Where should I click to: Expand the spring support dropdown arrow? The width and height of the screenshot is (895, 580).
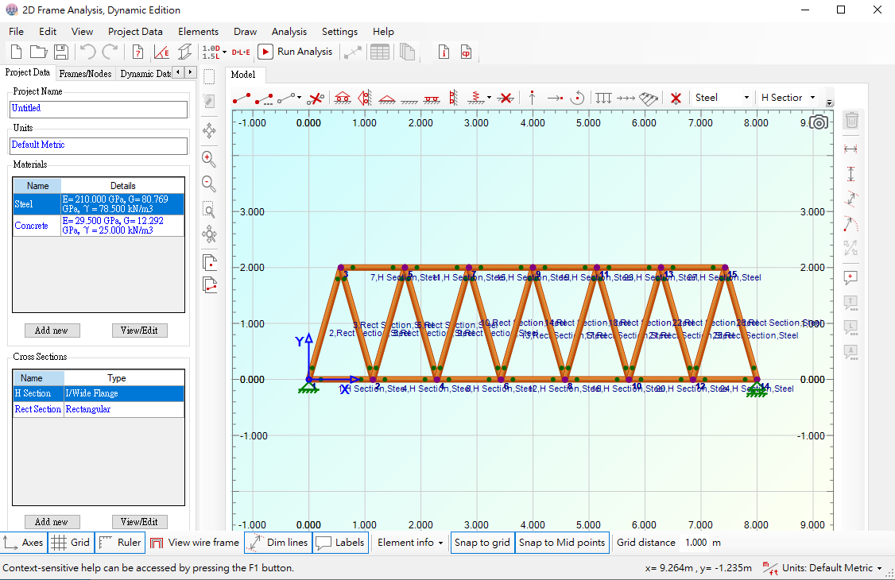(x=489, y=98)
